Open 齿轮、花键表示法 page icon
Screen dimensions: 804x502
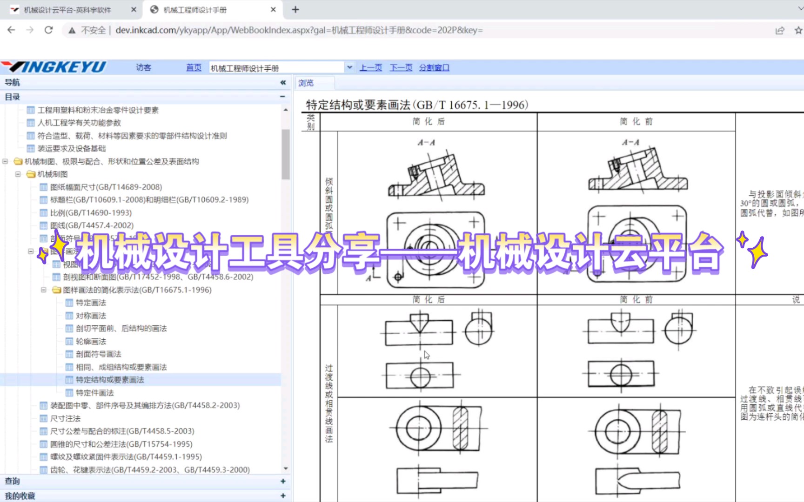44,469
